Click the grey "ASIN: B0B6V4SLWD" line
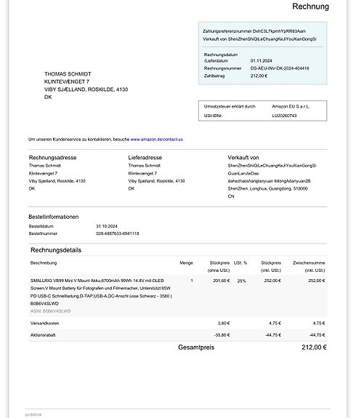This screenshot has height=418, width=356. pyautogui.click(x=50, y=311)
